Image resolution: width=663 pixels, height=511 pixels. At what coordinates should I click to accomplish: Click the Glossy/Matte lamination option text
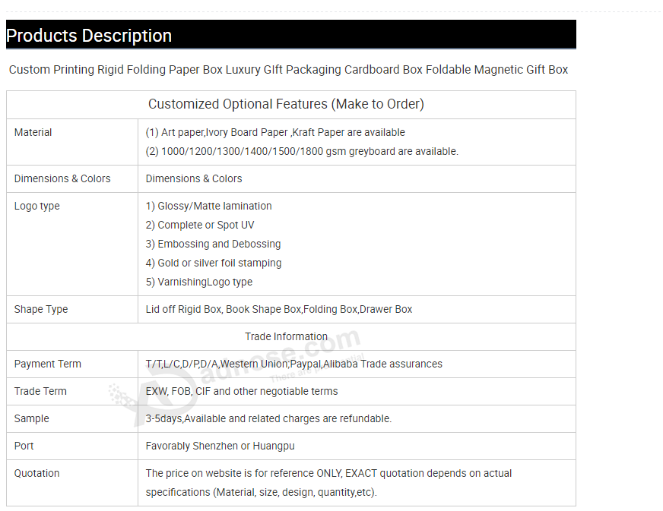208,207
